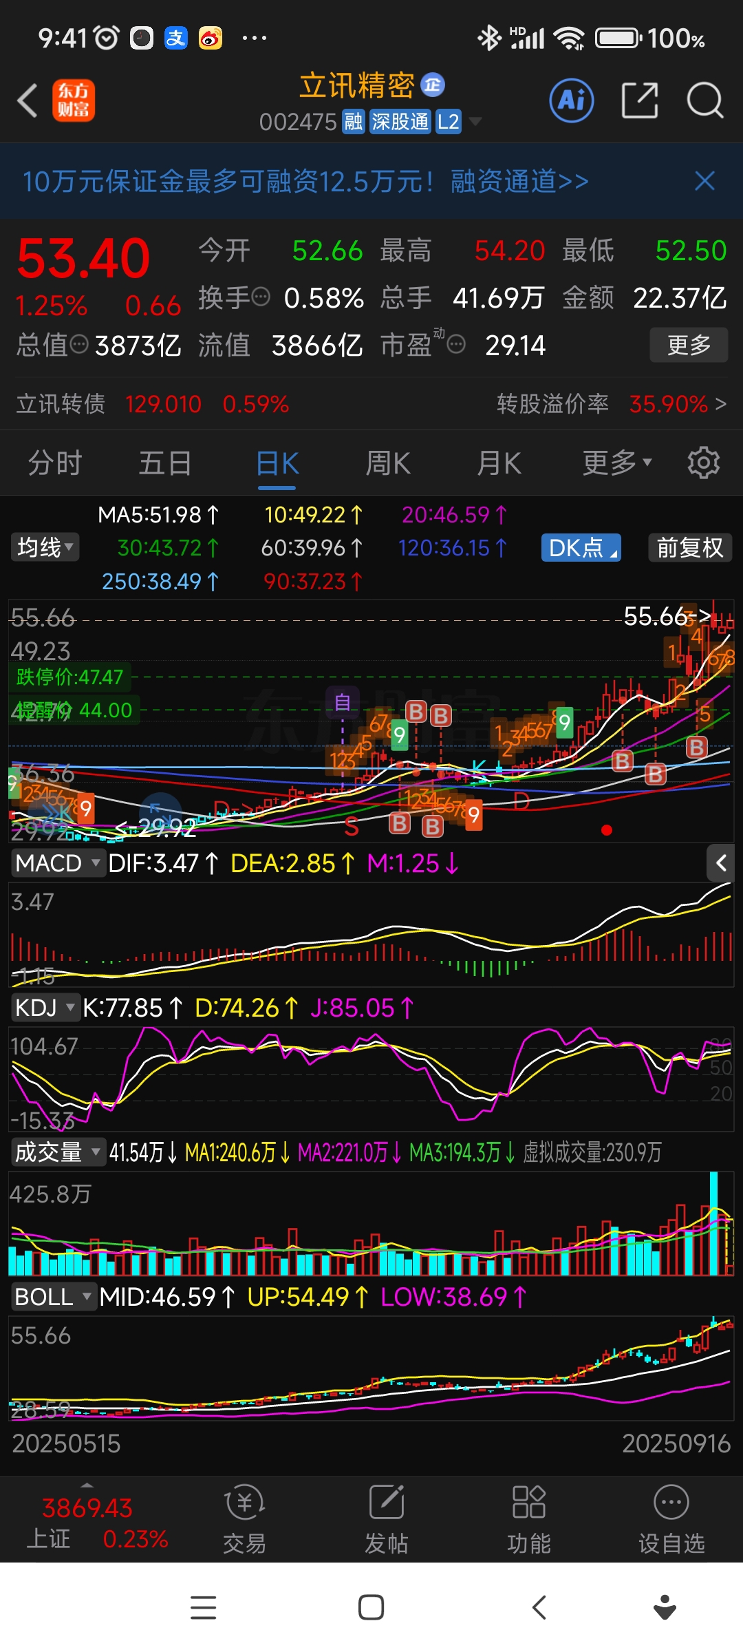Open the 成交量 indicator dropdown

coord(58,1152)
